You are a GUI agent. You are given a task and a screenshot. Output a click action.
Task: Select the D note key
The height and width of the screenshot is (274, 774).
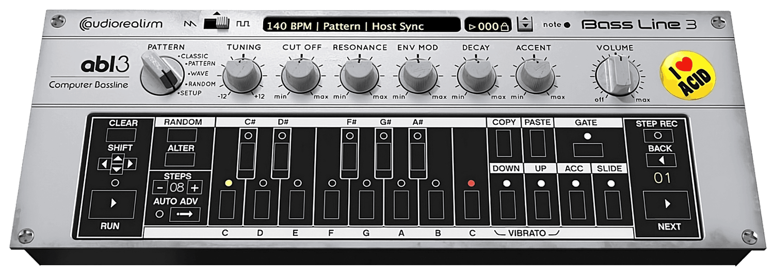[x=262, y=204]
